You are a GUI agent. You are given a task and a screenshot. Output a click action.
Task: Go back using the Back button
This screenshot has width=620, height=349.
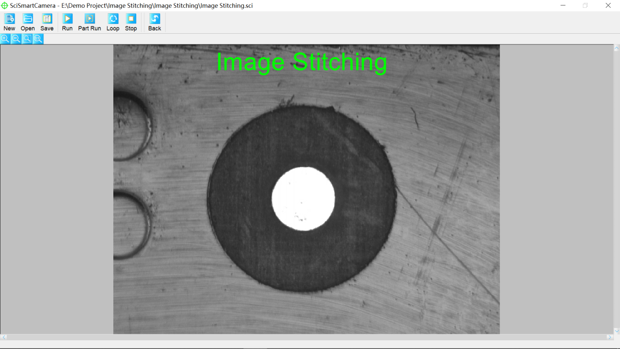[154, 22]
